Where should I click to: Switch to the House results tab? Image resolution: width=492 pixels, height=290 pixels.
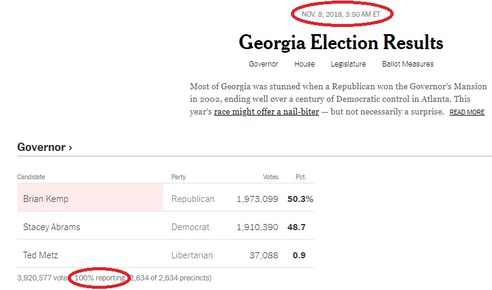tap(304, 64)
